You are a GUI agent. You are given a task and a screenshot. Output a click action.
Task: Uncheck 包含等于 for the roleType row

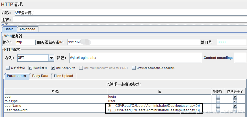[x=235, y=101]
